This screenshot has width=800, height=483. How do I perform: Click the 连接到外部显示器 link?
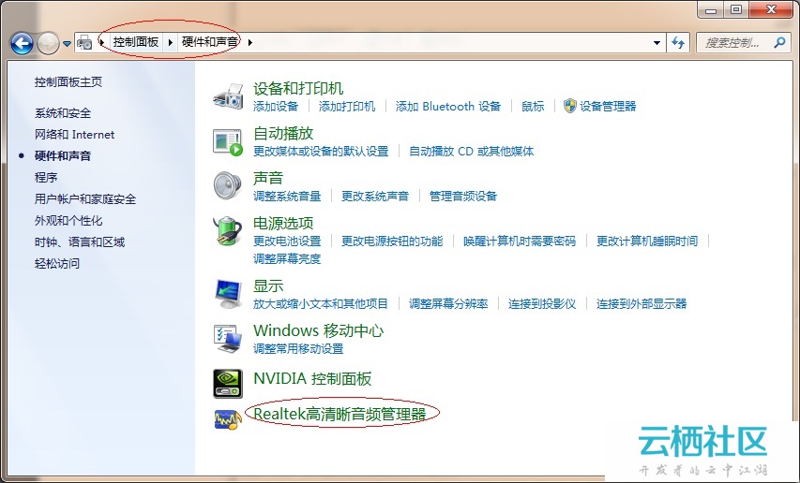642,304
